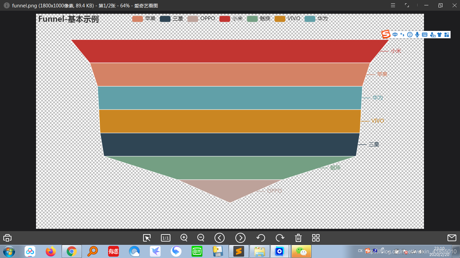Toggle Chinese/English mode 中 on IME bar
The image size is (460, 258).
(x=395, y=35)
